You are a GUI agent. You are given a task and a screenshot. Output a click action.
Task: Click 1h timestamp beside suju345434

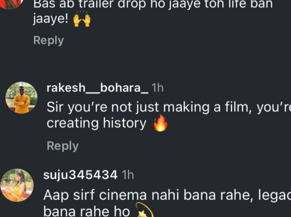(x=128, y=175)
